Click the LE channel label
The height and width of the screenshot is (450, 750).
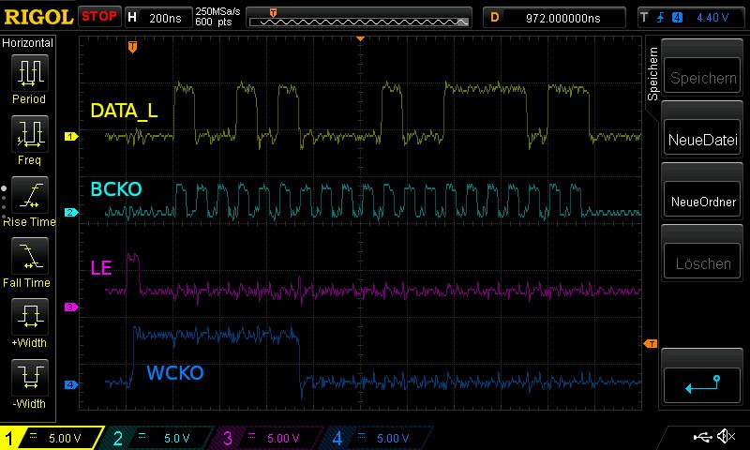101,267
